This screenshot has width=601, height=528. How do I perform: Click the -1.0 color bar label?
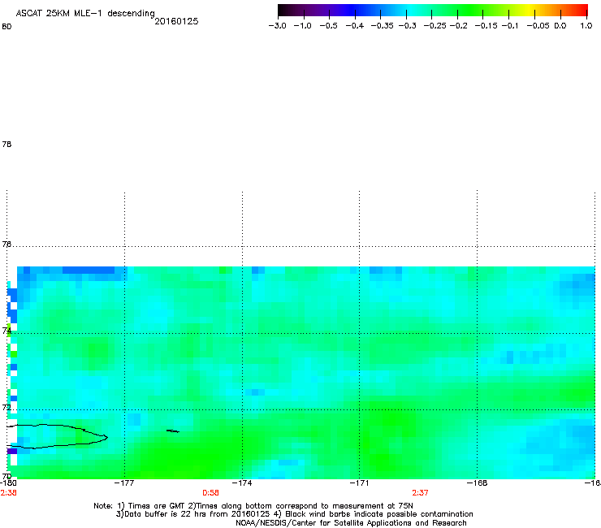[x=302, y=26]
